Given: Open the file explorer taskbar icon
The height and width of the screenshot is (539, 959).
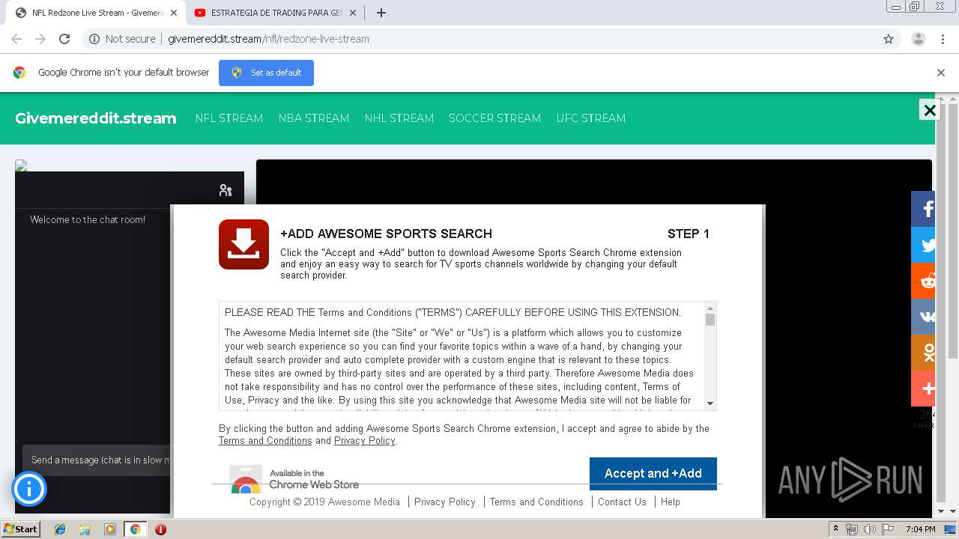Looking at the screenshot, I should pos(85,529).
